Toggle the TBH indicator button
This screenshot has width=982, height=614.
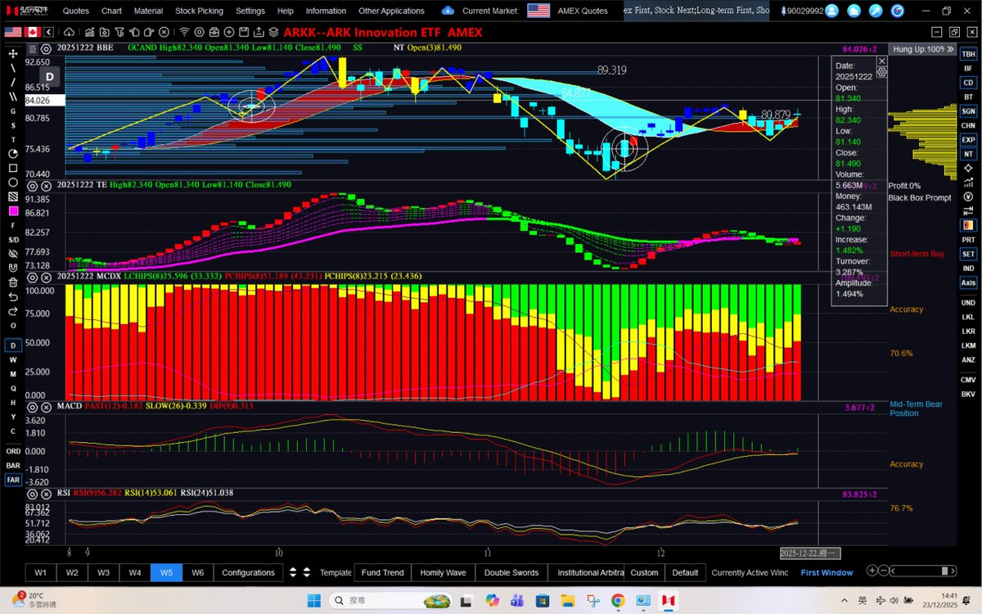tap(968, 54)
